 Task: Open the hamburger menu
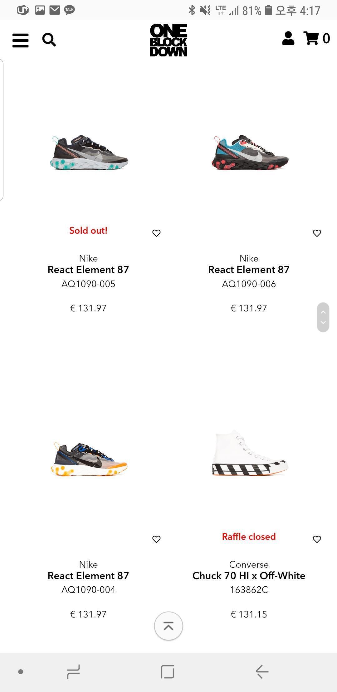click(21, 40)
